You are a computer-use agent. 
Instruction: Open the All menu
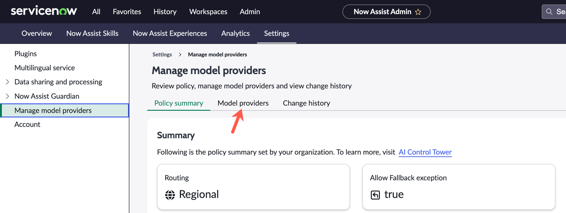pos(96,12)
